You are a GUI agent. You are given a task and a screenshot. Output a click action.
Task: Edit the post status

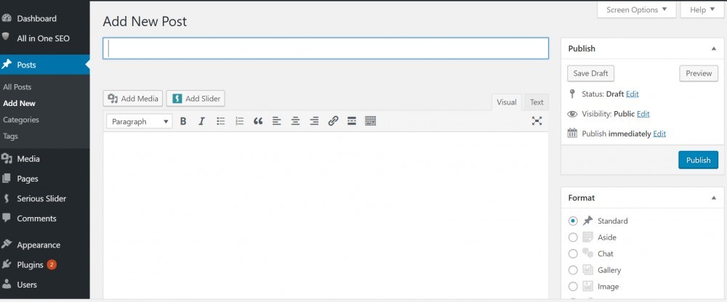632,94
